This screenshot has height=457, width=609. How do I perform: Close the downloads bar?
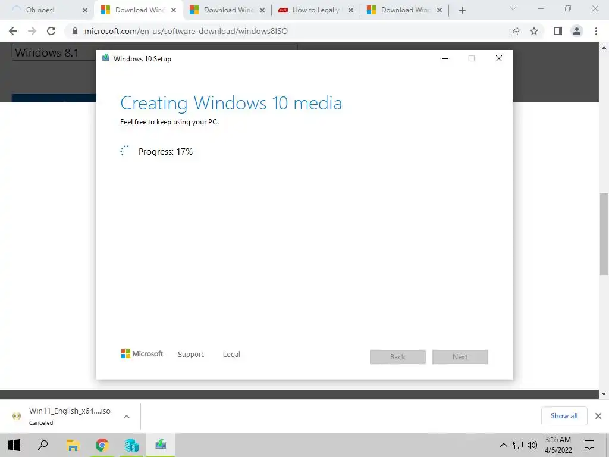598,416
